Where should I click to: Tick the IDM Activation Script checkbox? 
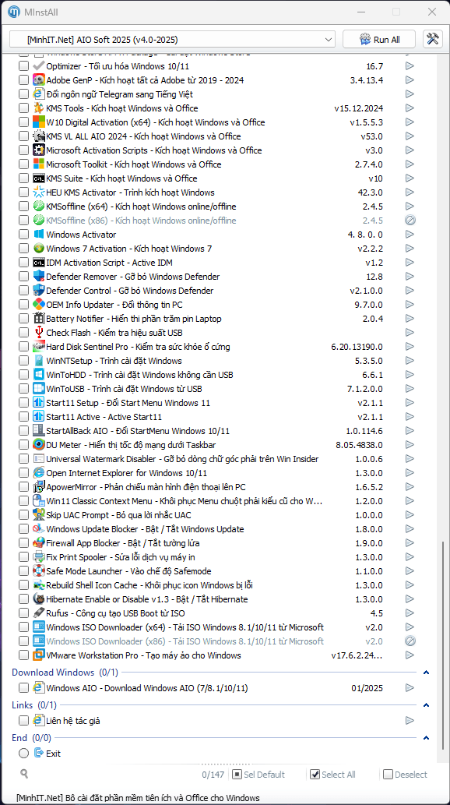[23, 263]
